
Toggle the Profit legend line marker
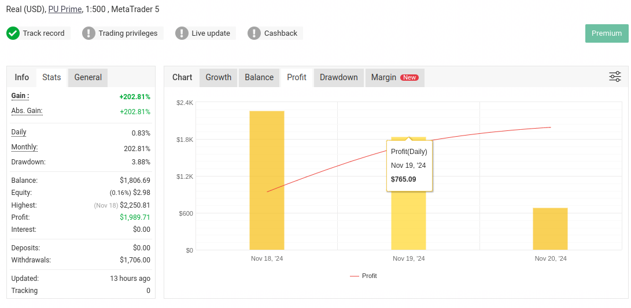click(355, 276)
